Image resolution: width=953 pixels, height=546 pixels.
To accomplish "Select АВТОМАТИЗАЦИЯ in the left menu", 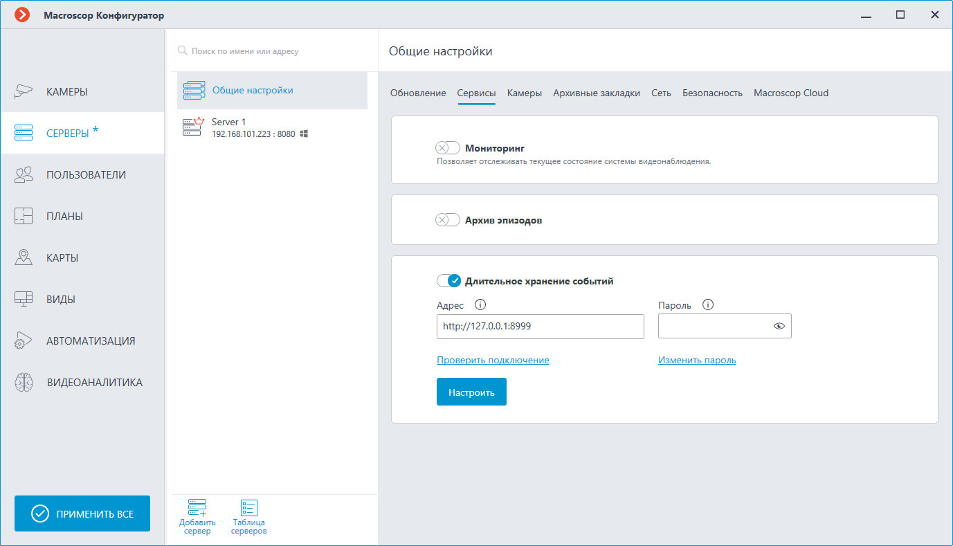I will tap(91, 340).
